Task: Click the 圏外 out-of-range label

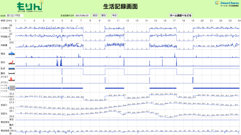Action: pyautogui.click(x=11, y=125)
